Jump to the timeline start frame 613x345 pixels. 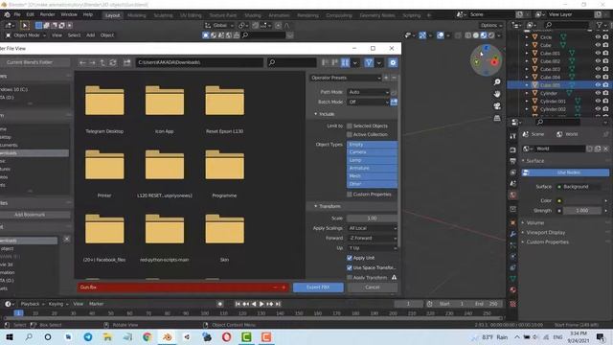238,304
